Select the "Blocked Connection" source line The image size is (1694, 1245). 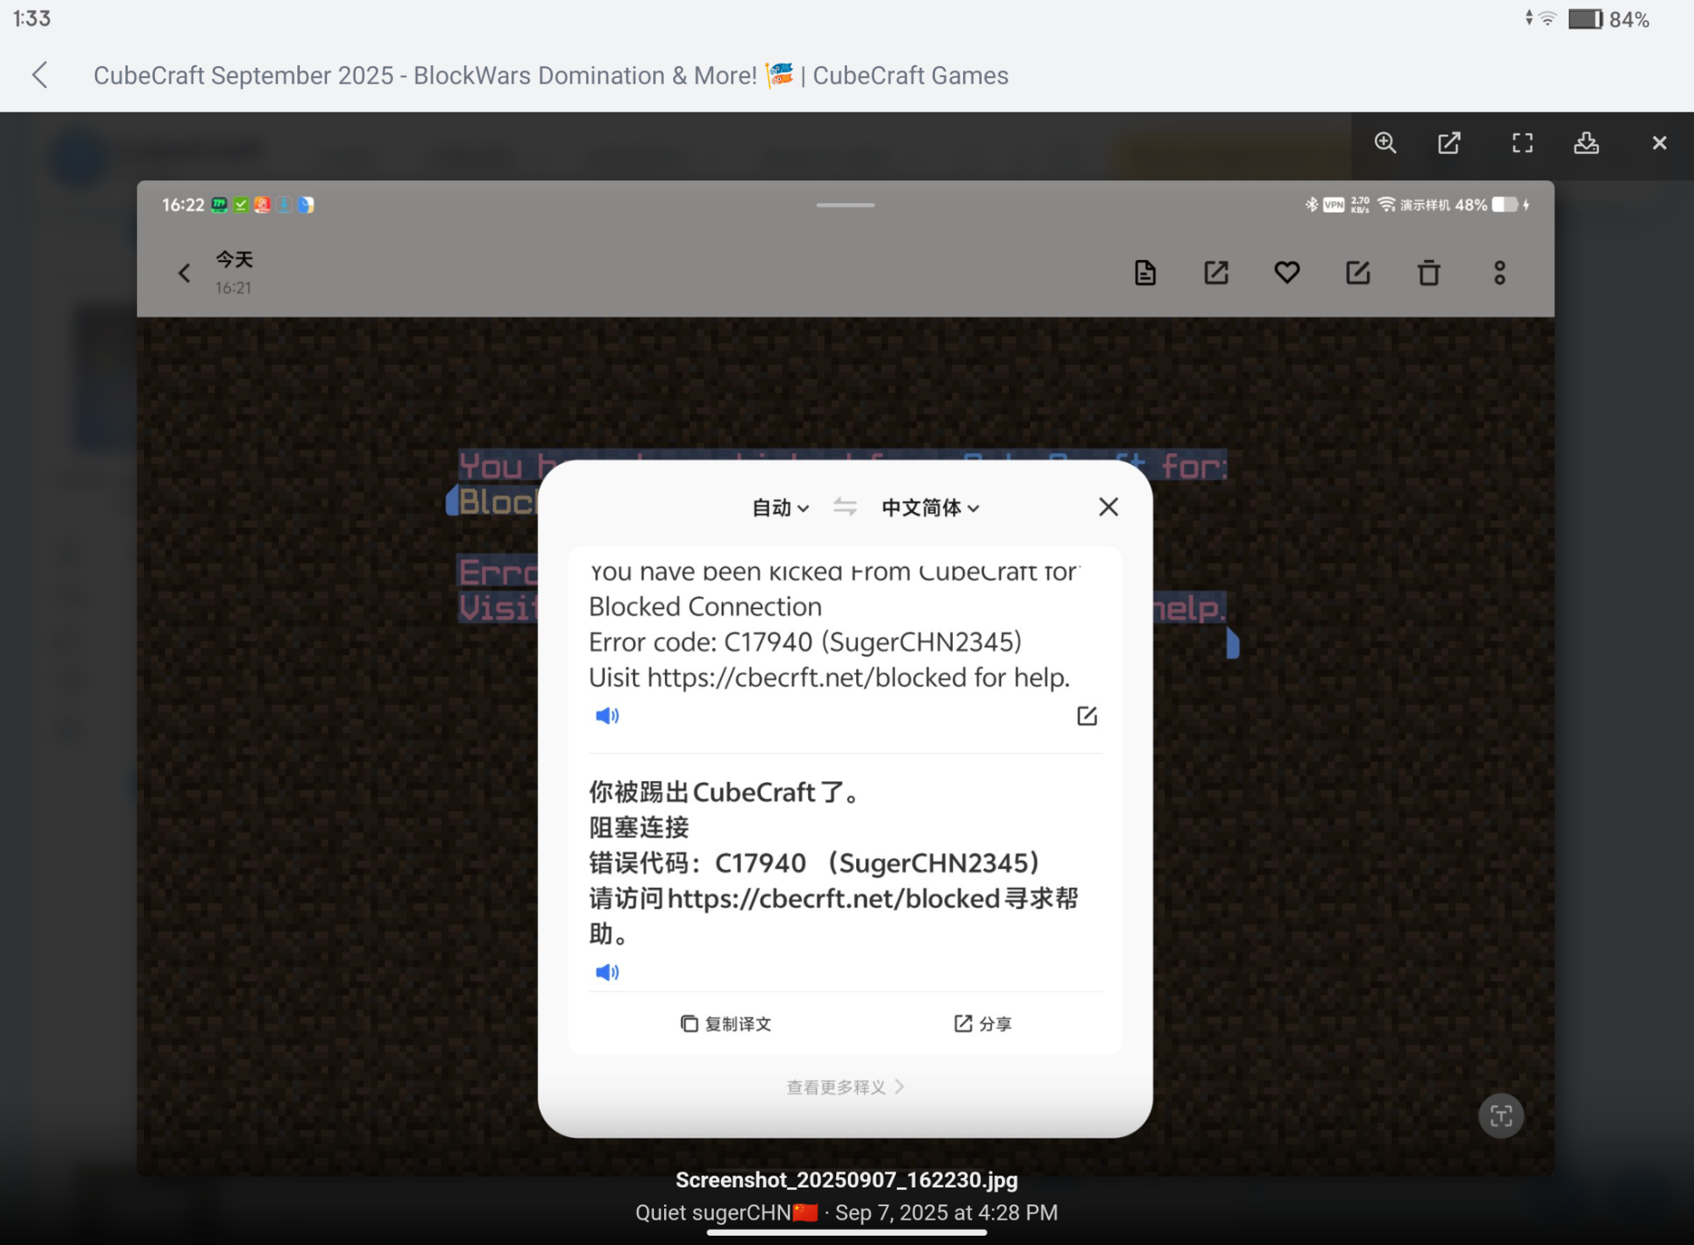[x=706, y=607]
